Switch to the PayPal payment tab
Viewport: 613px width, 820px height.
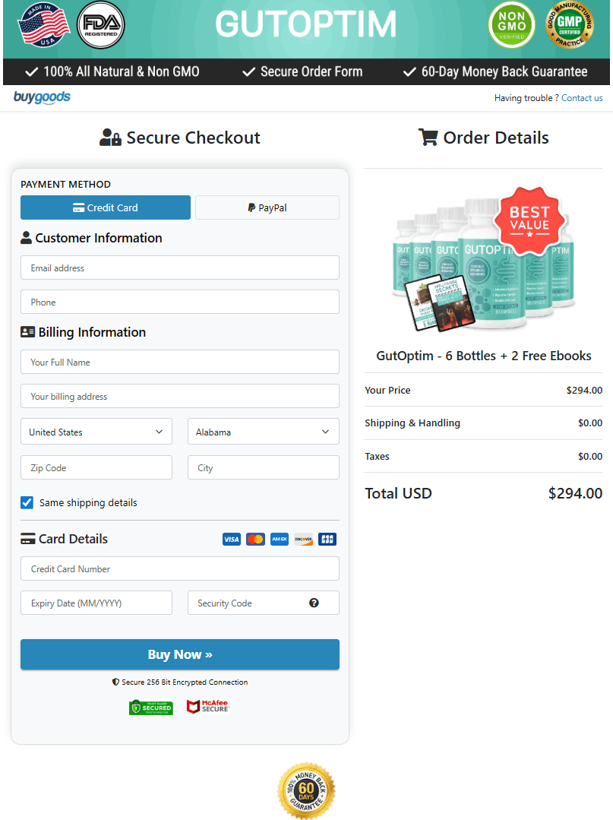[267, 207]
